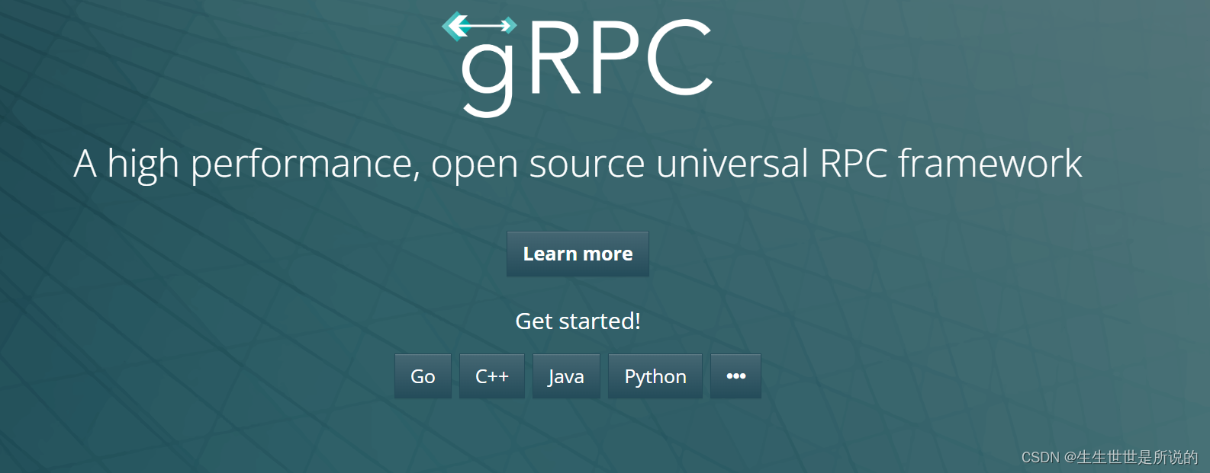Screen dimensions: 1210x473
Task: Click the Learn more button
Action: 578,254
